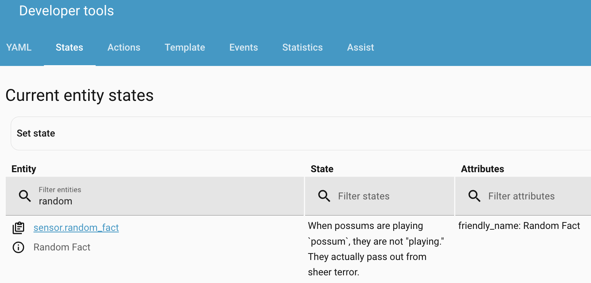
Task: Open the sensor.random_fact entity link
Action: (x=76, y=228)
